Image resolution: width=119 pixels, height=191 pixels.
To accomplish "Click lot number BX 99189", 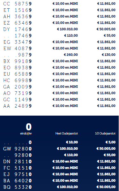I will coord(18,61).
